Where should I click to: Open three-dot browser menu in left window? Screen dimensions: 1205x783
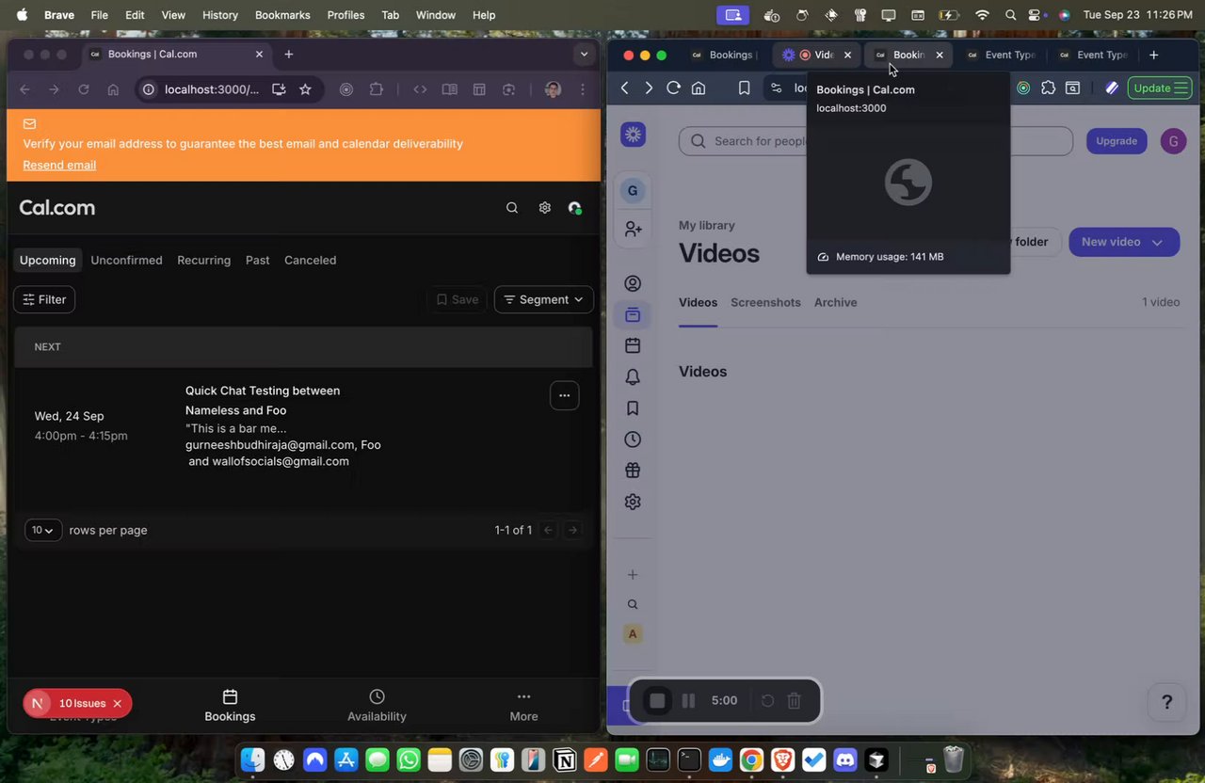[583, 89]
